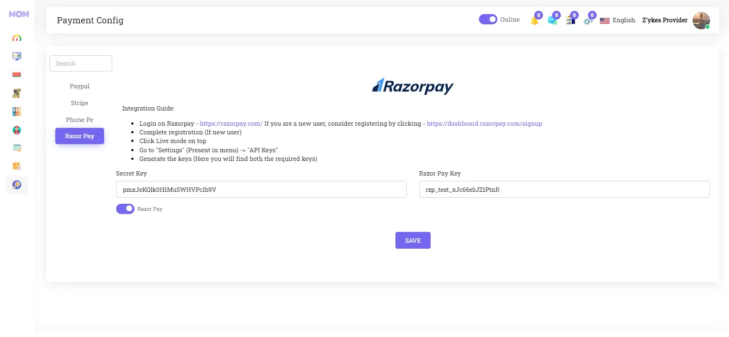
Task: Click the "Integration Guide:" heading text
Action: pyautogui.click(x=149, y=108)
